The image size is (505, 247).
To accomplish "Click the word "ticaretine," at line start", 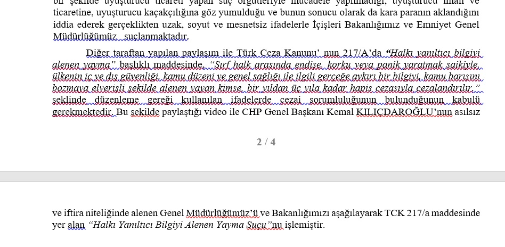I will coord(74,13).
